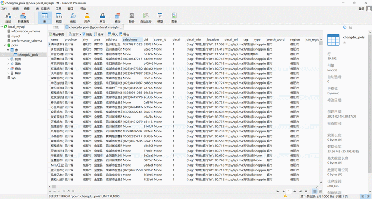Click the refresh icon in bottom bar
This screenshot has height=199, width=372.
68,191
